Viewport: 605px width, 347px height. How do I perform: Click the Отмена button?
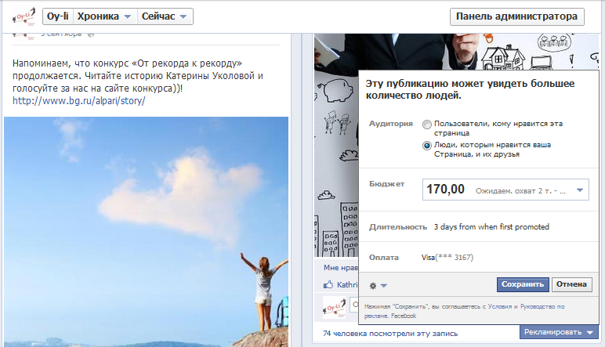pos(571,284)
